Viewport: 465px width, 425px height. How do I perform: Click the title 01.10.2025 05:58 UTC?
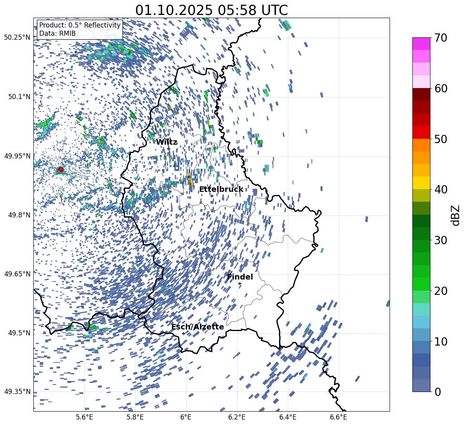(211, 10)
